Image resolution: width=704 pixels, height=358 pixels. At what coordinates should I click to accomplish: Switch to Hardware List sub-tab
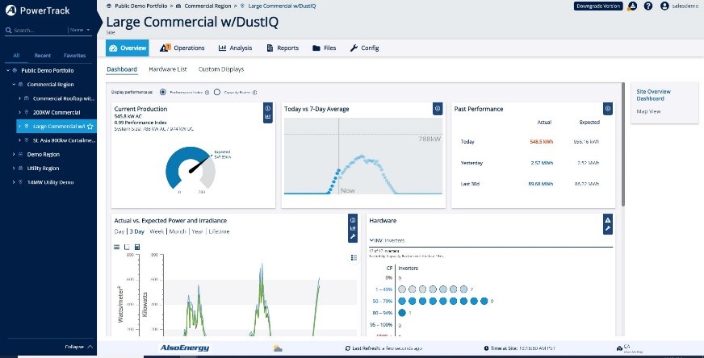[167, 69]
